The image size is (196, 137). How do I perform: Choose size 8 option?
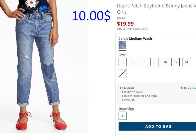tap(154, 62)
